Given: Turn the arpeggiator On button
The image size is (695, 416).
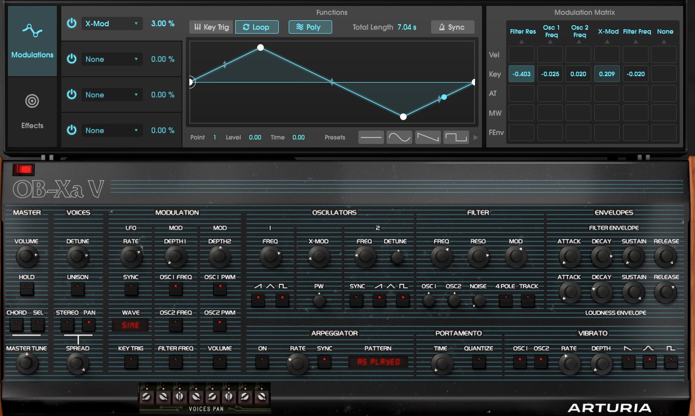Looking at the screenshot, I should pos(262,362).
